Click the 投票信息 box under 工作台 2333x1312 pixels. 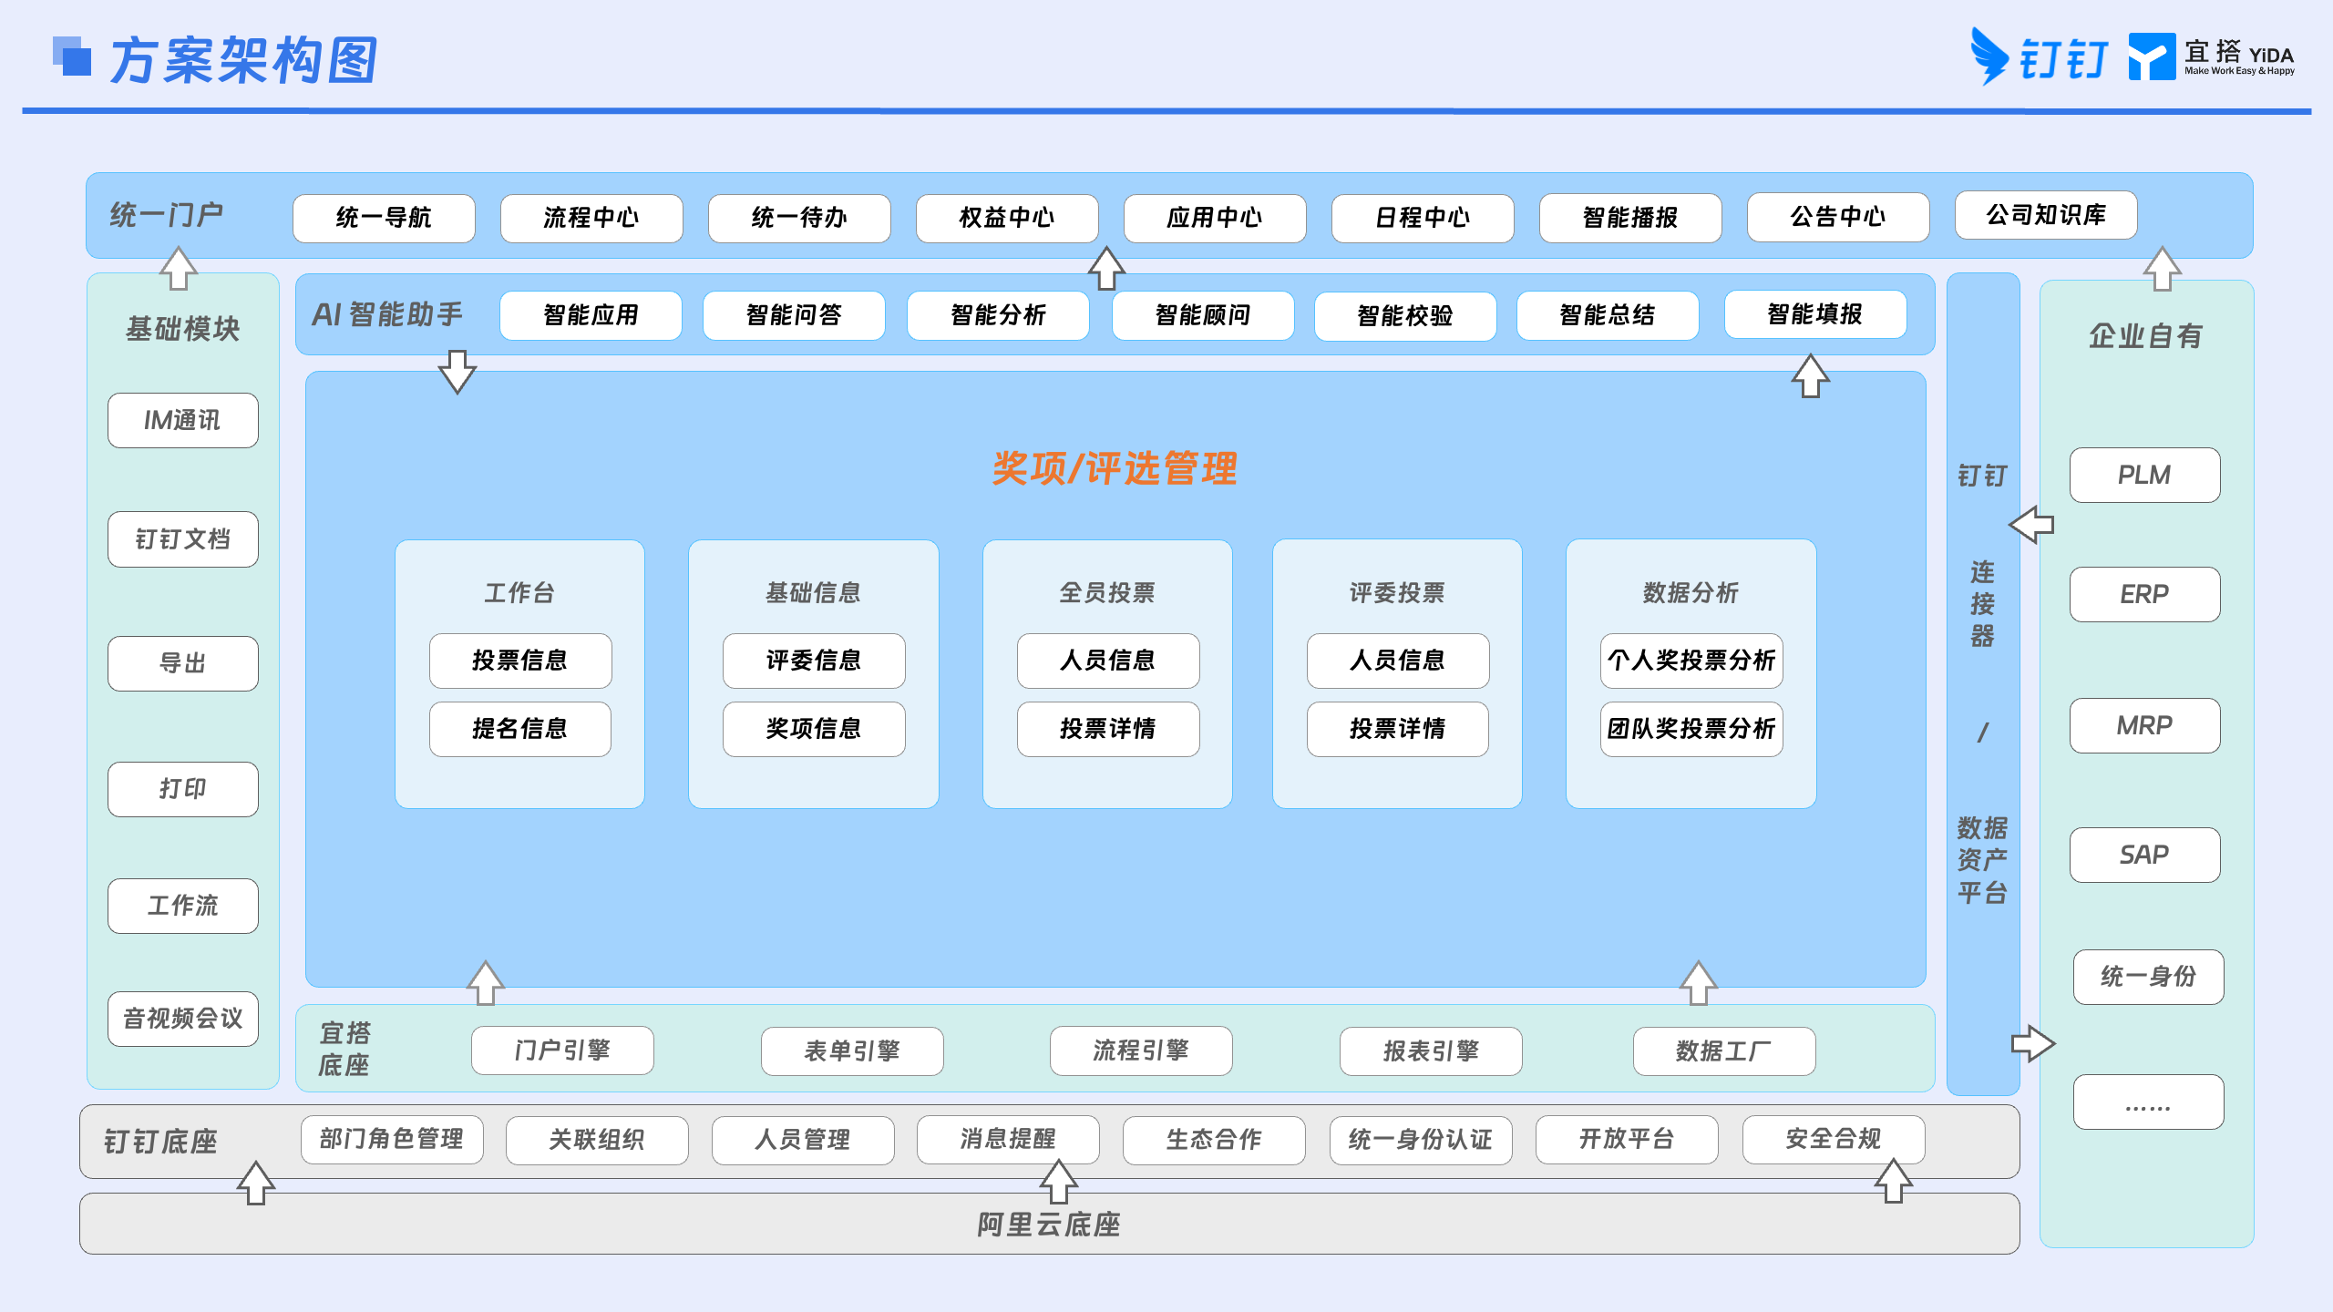pos(520,661)
